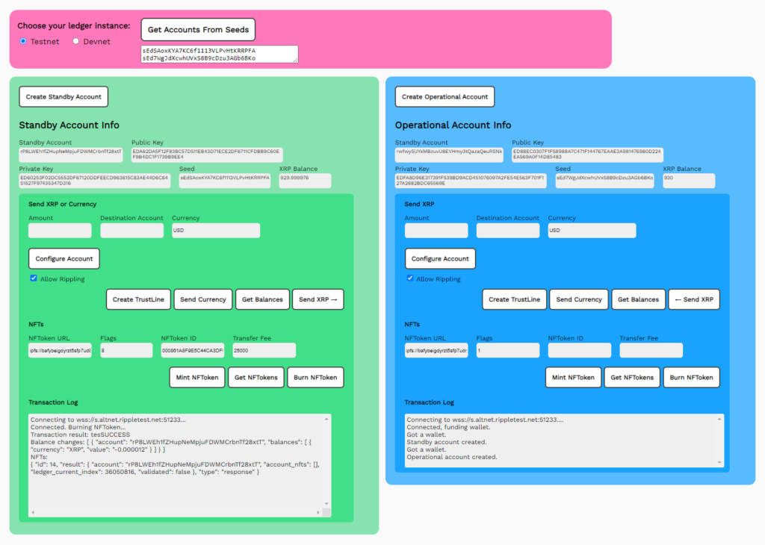Click Get Accounts From Seeds button
Image resolution: width=765 pixels, height=545 pixels.
[198, 30]
